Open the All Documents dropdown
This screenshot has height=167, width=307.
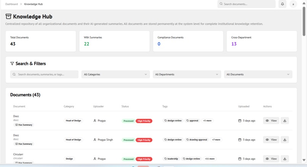pos(258,74)
